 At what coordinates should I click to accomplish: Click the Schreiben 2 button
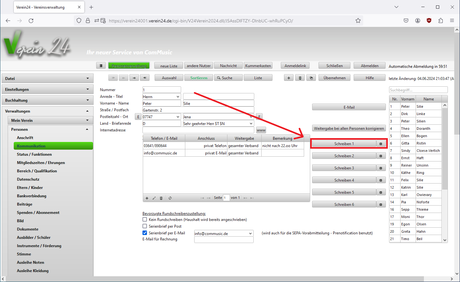pyautogui.click(x=344, y=156)
